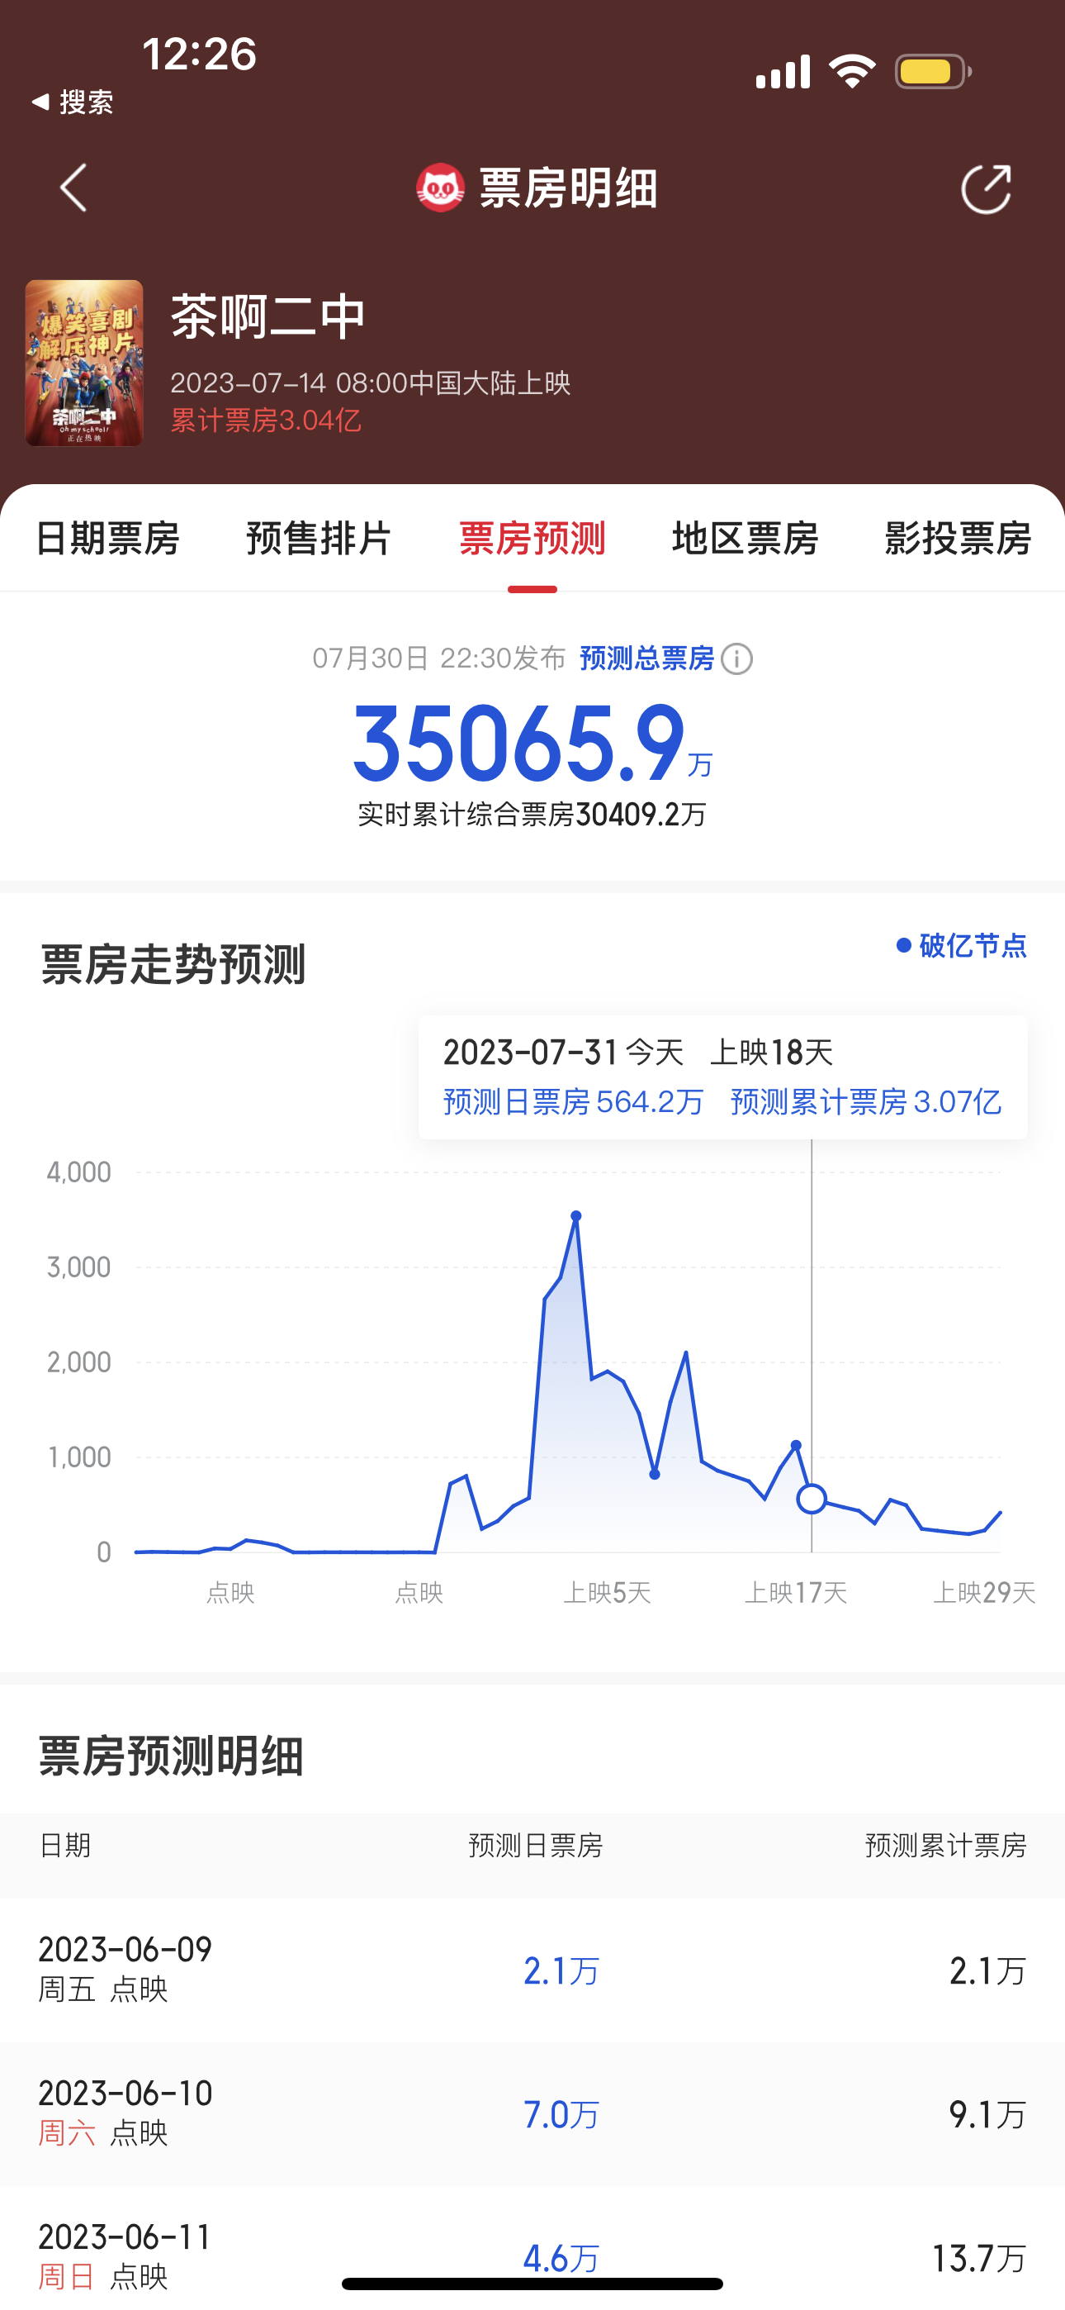Select the 2023-06-10 forecast row
The height and width of the screenshot is (2310, 1065).
[532, 2113]
